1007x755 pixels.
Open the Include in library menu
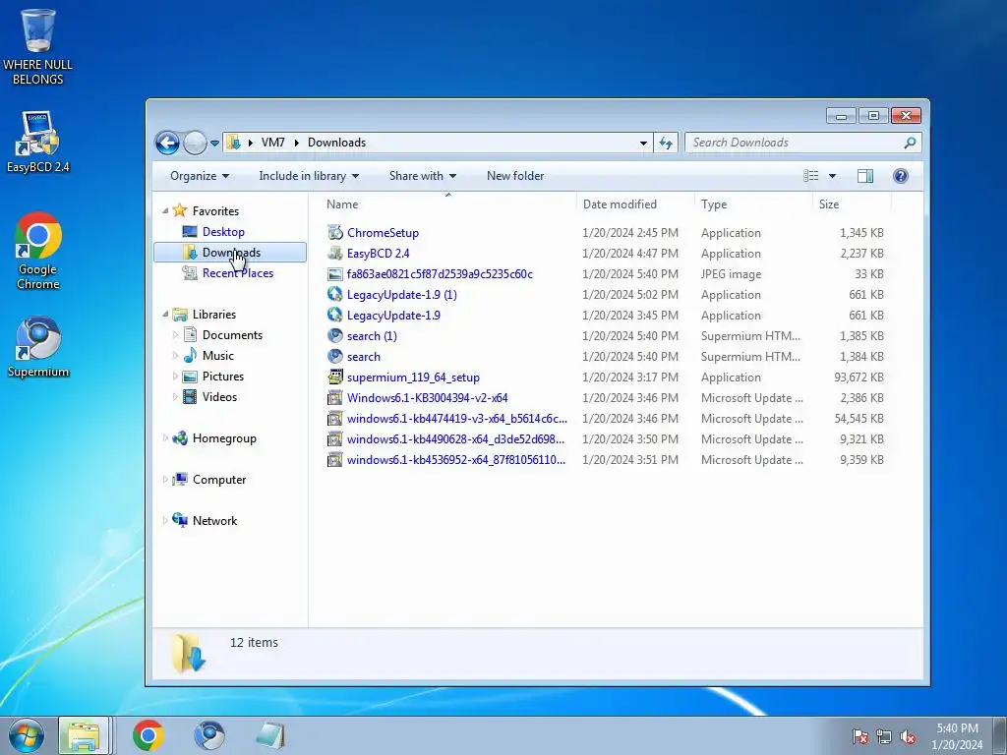309,176
